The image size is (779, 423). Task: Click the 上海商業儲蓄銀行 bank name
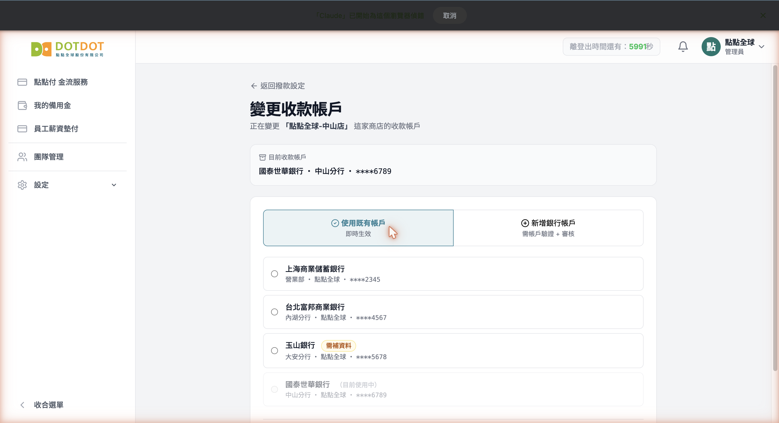click(315, 269)
